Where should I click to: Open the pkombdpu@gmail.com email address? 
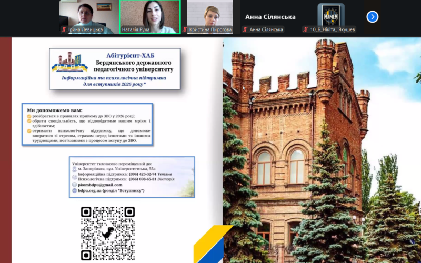click(x=101, y=185)
